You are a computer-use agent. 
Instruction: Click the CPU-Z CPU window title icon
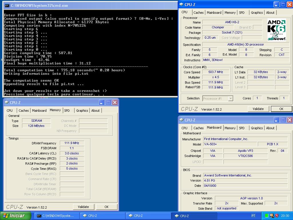[181, 5]
